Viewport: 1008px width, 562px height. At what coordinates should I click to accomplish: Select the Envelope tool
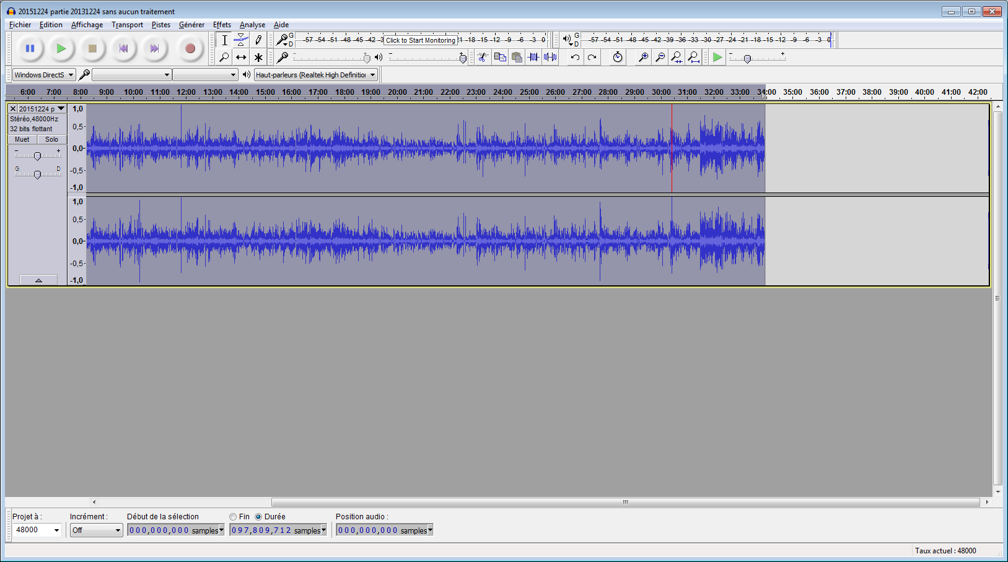click(x=241, y=40)
